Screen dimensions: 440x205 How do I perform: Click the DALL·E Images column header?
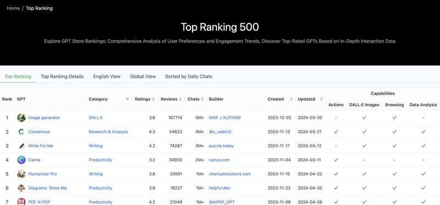click(364, 104)
